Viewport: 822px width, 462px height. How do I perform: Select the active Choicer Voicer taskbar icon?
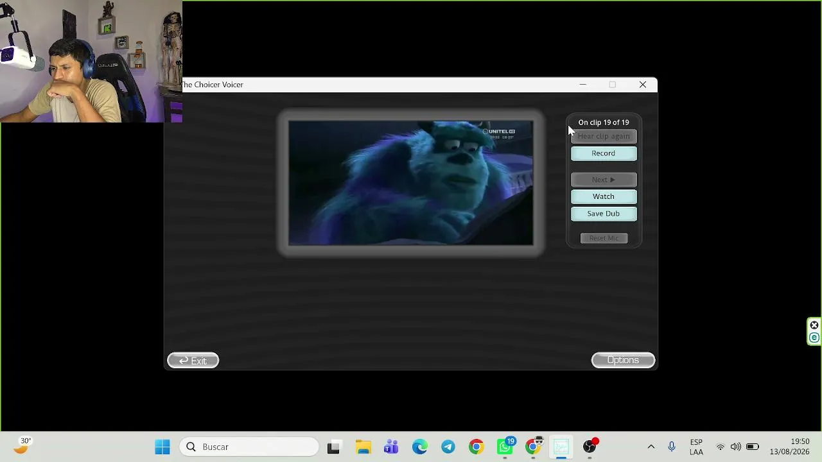pos(561,447)
